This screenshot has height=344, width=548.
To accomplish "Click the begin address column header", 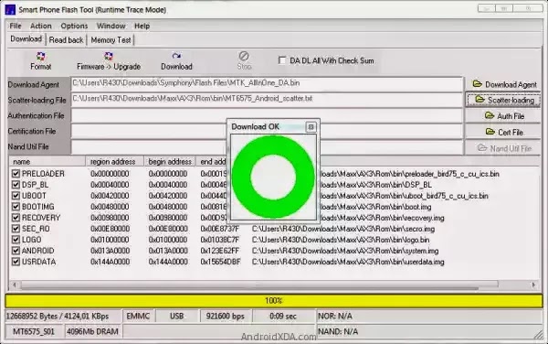I will pos(170,162).
